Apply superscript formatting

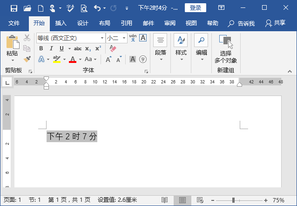pyautogui.click(x=98, y=48)
